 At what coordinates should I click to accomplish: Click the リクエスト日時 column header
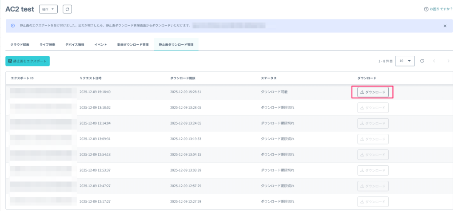click(x=90, y=78)
